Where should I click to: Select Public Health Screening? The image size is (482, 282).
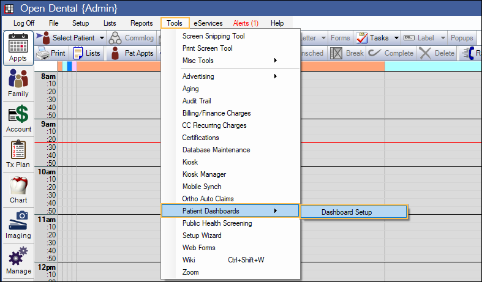[x=217, y=223]
